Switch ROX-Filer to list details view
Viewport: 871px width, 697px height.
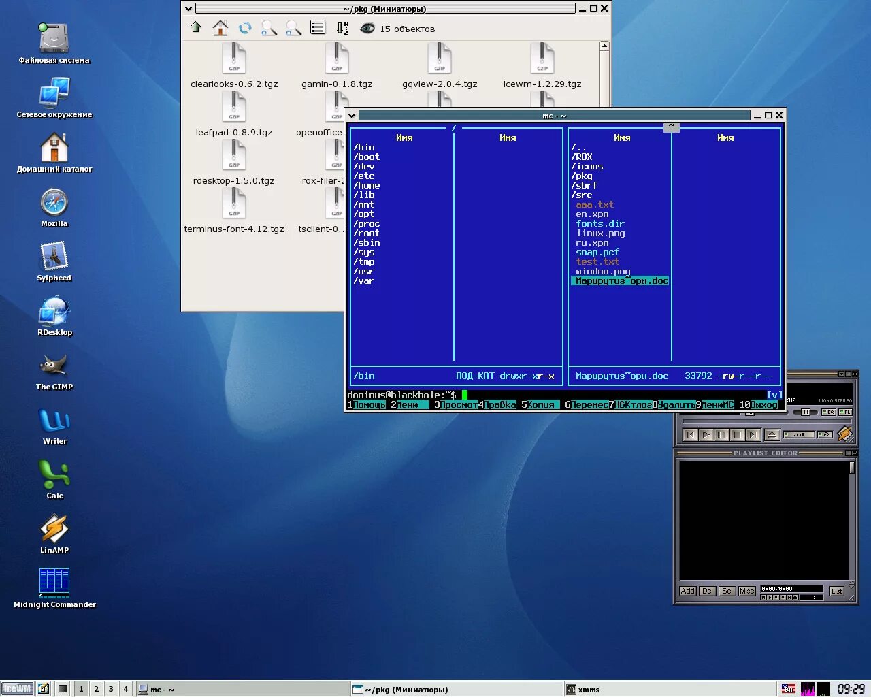318,27
